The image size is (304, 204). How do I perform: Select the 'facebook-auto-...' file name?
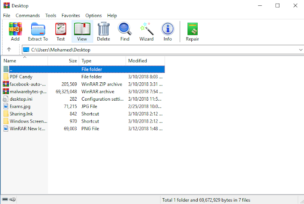click(28, 84)
